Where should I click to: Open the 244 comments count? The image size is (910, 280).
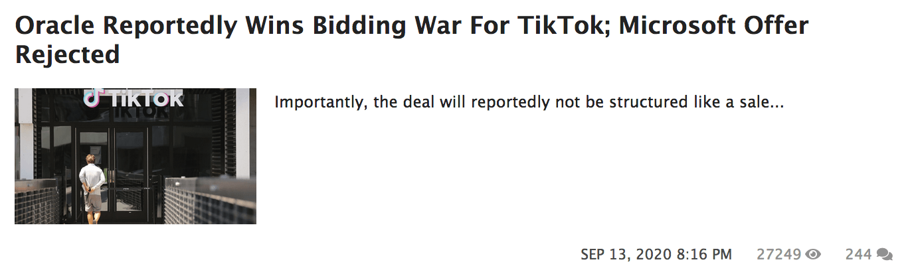(x=858, y=254)
